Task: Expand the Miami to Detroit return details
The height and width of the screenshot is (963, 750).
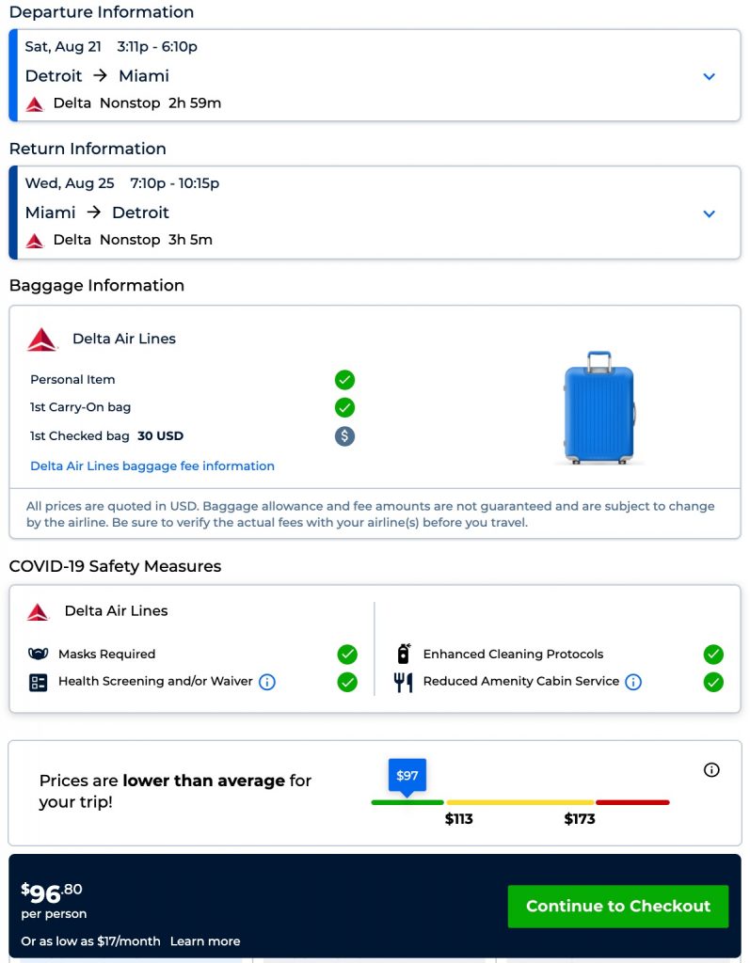Action: pyautogui.click(x=710, y=213)
